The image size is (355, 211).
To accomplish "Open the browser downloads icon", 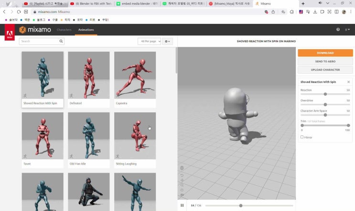I will pyautogui.click(x=315, y=12).
